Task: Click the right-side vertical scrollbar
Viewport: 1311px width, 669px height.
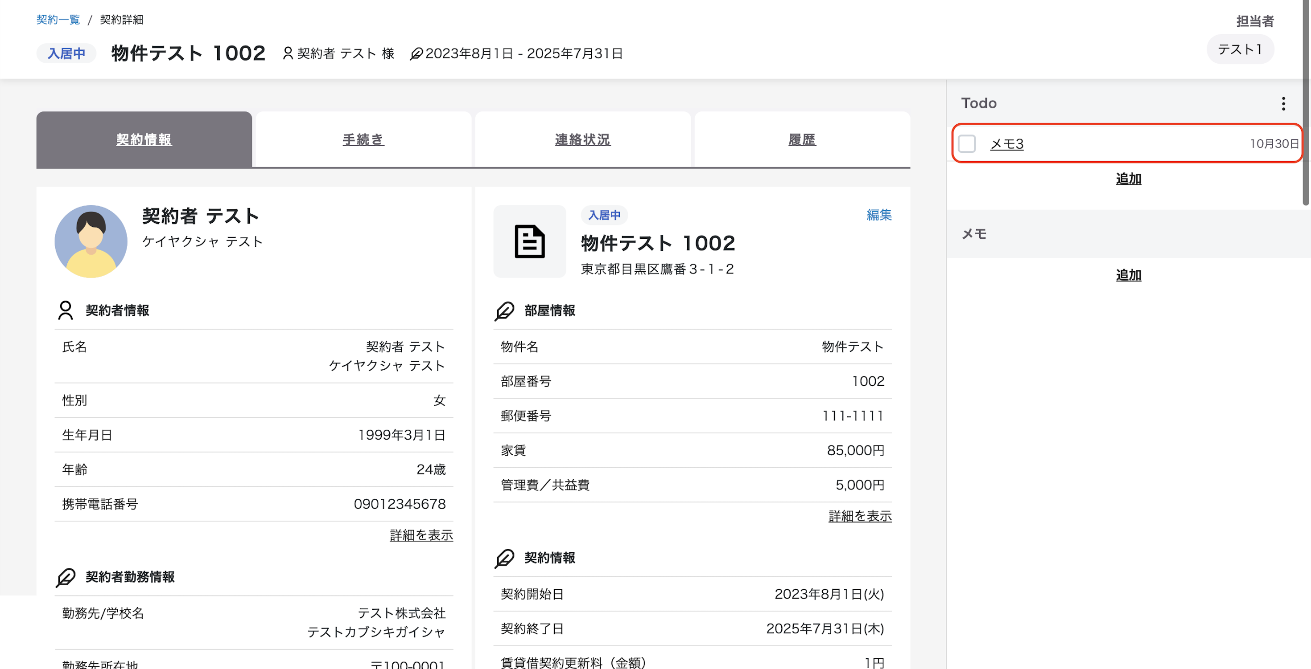Action: coord(1306,103)
